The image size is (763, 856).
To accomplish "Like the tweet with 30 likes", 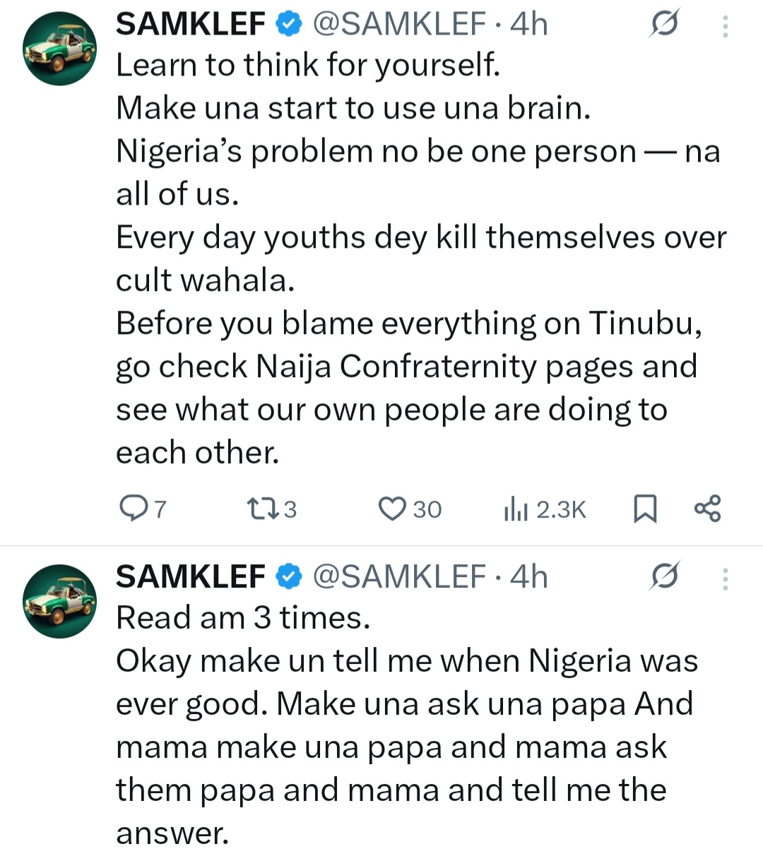I will click(x=392, y=509).
